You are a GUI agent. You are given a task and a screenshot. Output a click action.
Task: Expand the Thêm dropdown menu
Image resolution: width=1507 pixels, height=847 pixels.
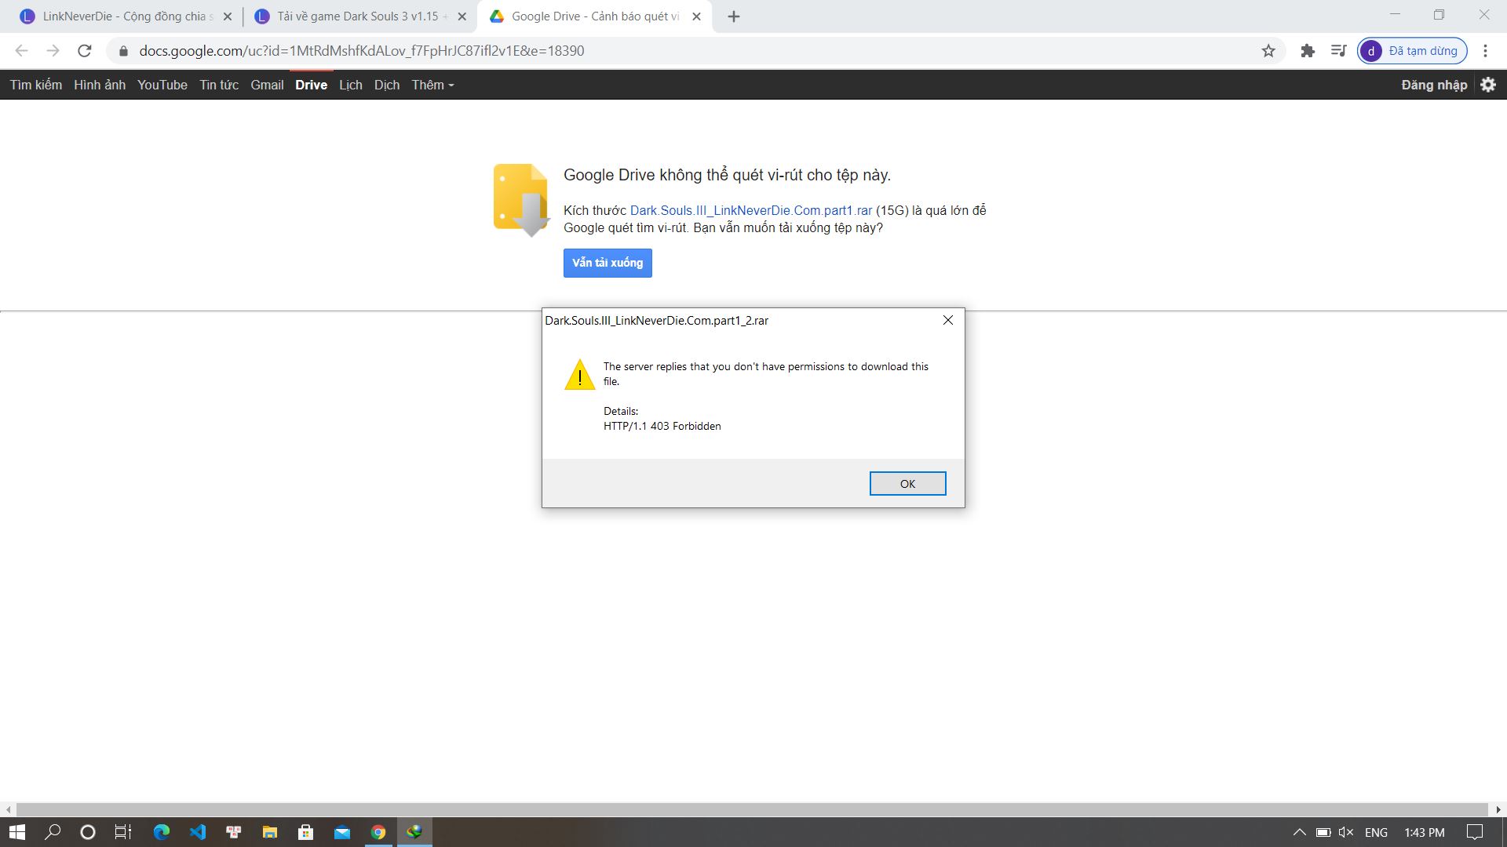pos(432,85)
